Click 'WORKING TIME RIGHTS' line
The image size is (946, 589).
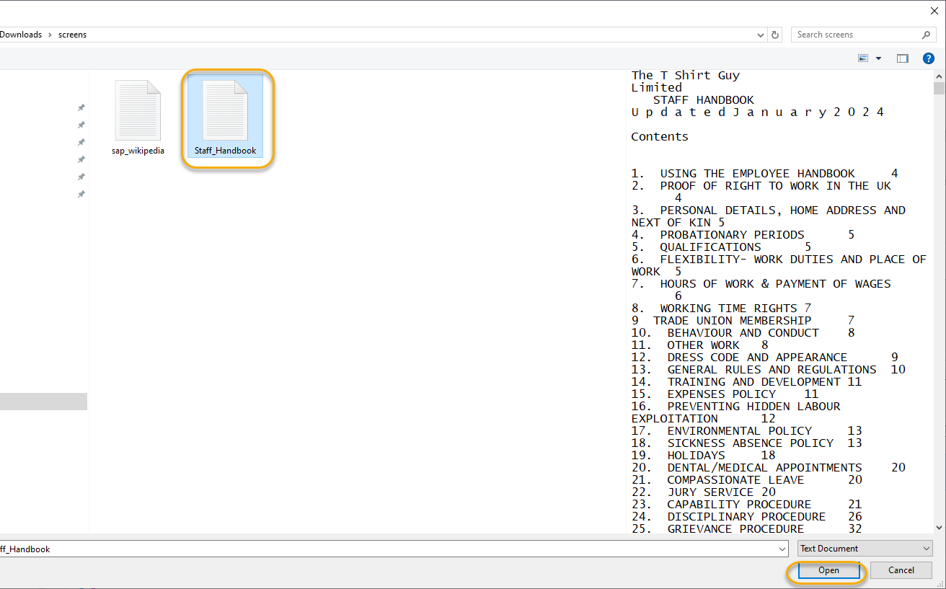coord(722,309)
